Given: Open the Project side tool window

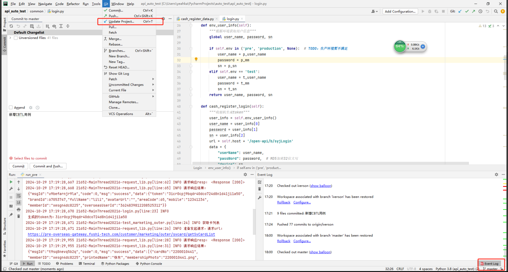Looking at the screenshot, I should point(4,24).
